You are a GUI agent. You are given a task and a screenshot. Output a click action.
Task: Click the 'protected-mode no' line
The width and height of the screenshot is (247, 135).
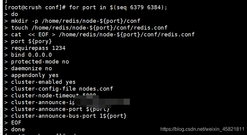point(40,62)
